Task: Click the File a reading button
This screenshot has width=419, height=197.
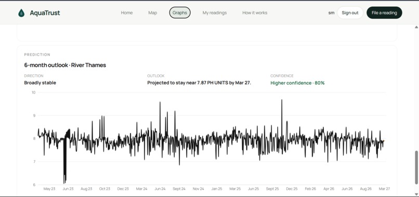Action: pyautogui.click(x=384, y=13)
